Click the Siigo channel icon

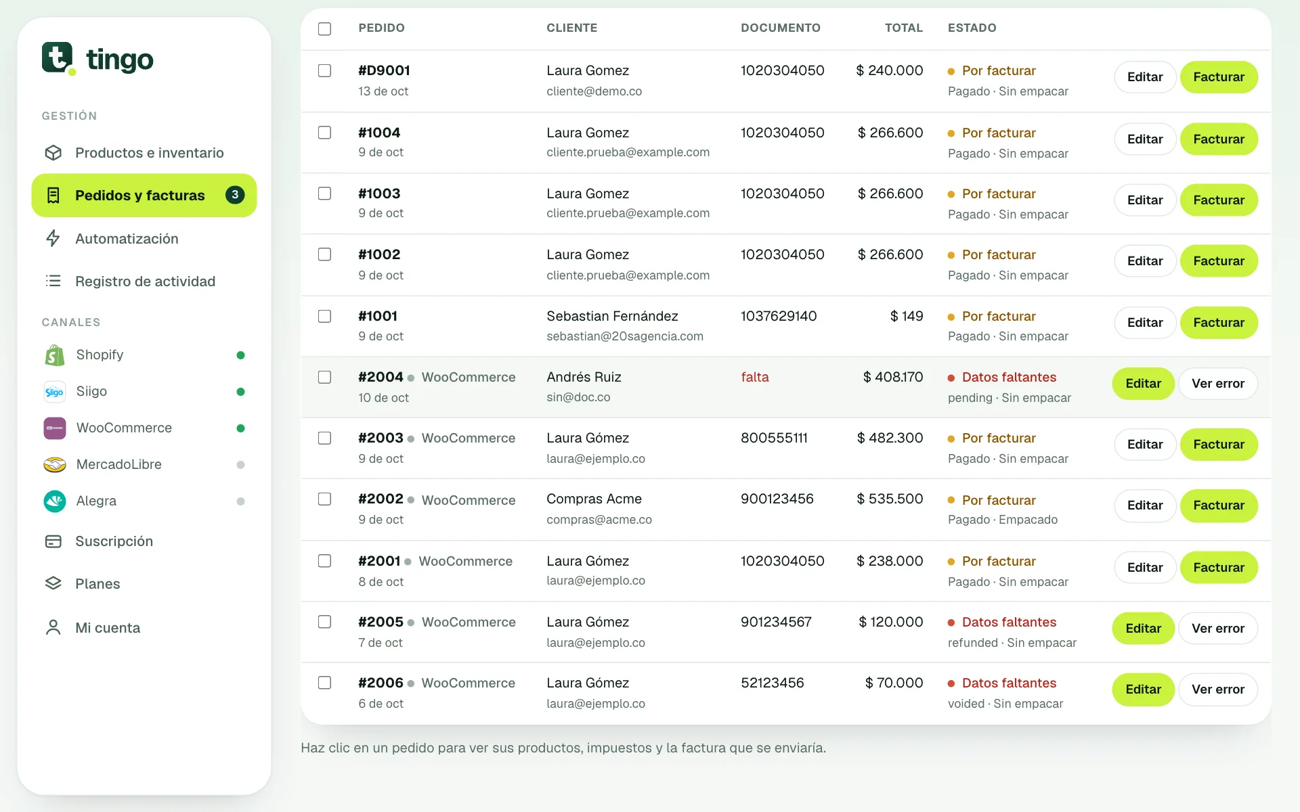(55, 391)
